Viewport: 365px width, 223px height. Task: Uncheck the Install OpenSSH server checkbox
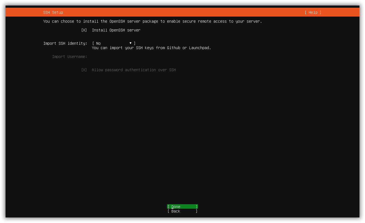(x=84, y=30)
